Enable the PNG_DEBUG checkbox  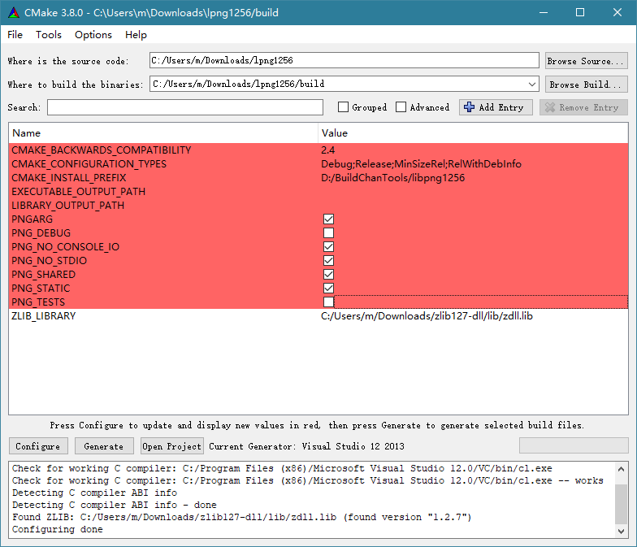329,233
